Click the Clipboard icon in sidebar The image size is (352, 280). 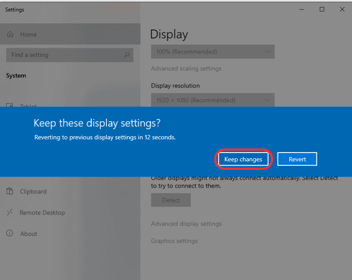coord(10,191)
